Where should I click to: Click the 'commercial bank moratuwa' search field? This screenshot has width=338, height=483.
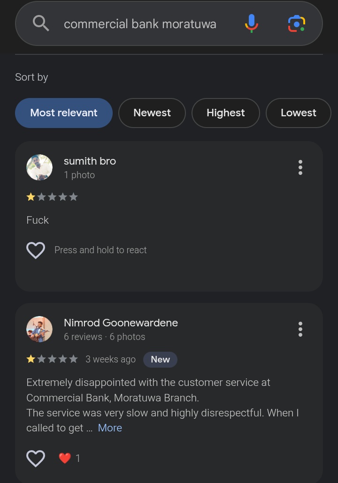tap(140, 24)
